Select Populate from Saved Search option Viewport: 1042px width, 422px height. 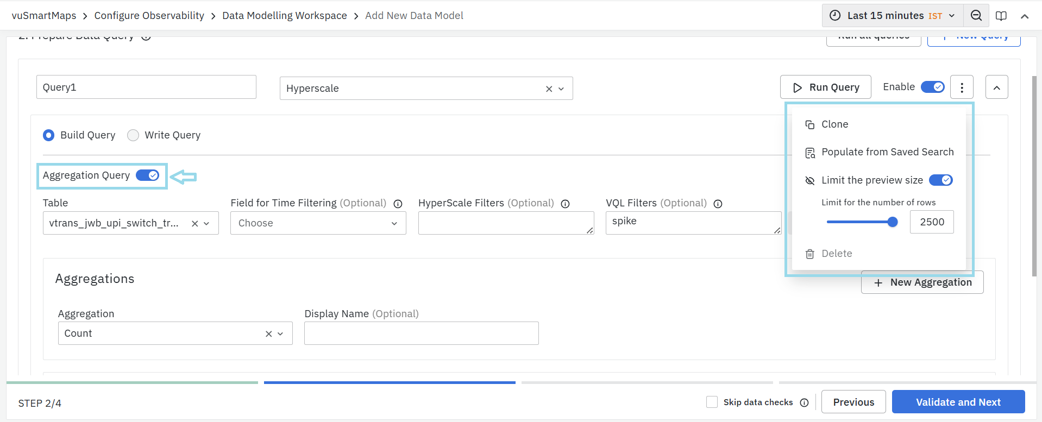(887, 152)
